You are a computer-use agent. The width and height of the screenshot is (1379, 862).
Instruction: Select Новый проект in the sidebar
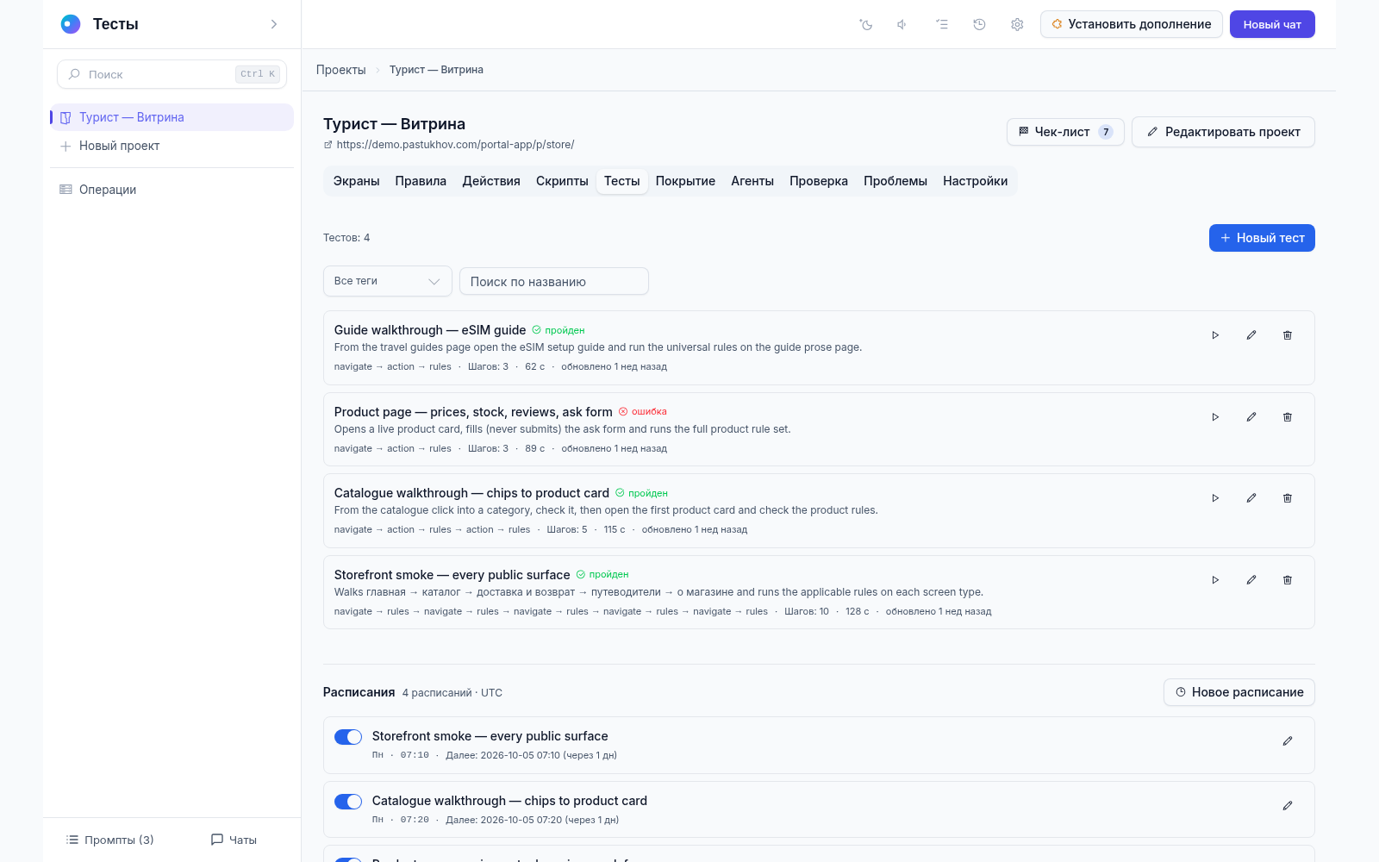(172, 146)
